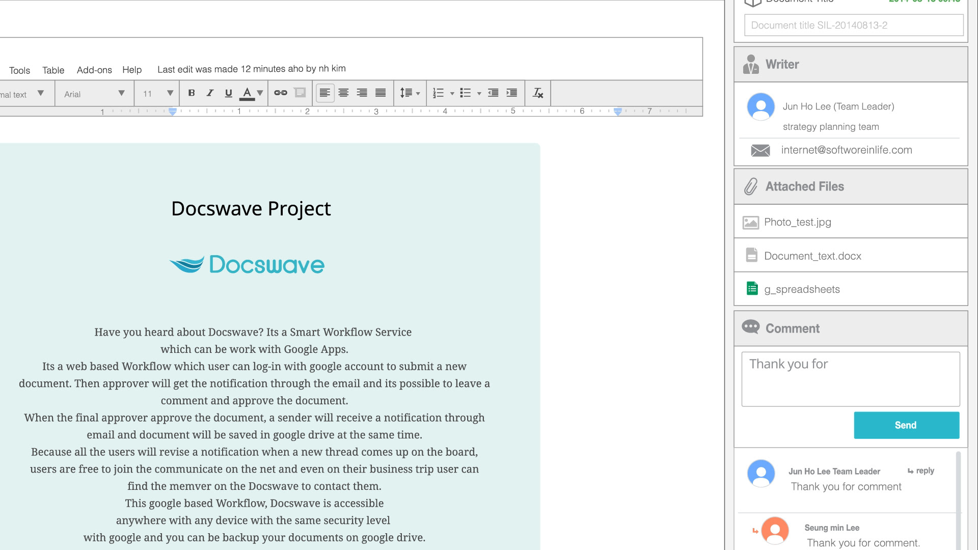The image size is (978, 550).
Task: Click inside the comment text box
Action: coord(851,379)
